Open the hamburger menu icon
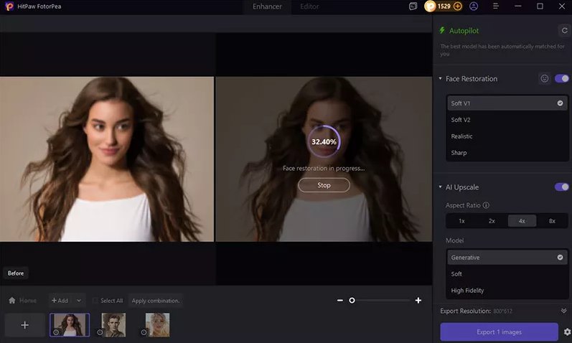Viewport: 572px width, 343px height. click(x=495, y=6)
